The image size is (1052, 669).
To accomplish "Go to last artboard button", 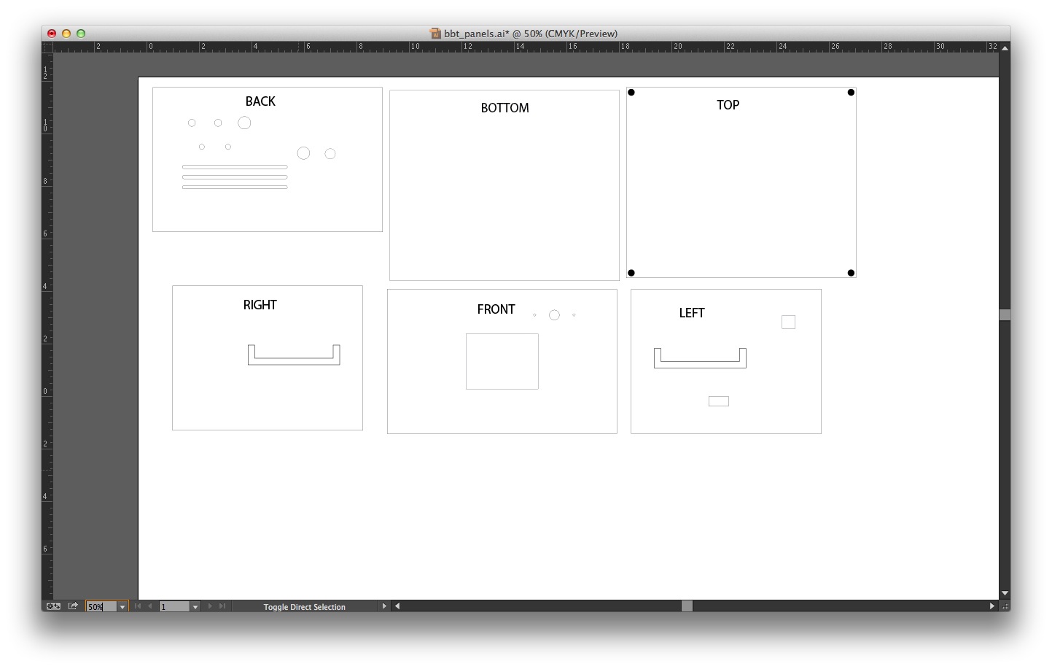I will (x=222, y=606).
